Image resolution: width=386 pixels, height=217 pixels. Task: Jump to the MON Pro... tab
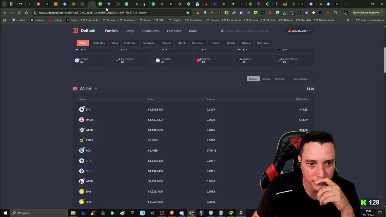[130, 43]
